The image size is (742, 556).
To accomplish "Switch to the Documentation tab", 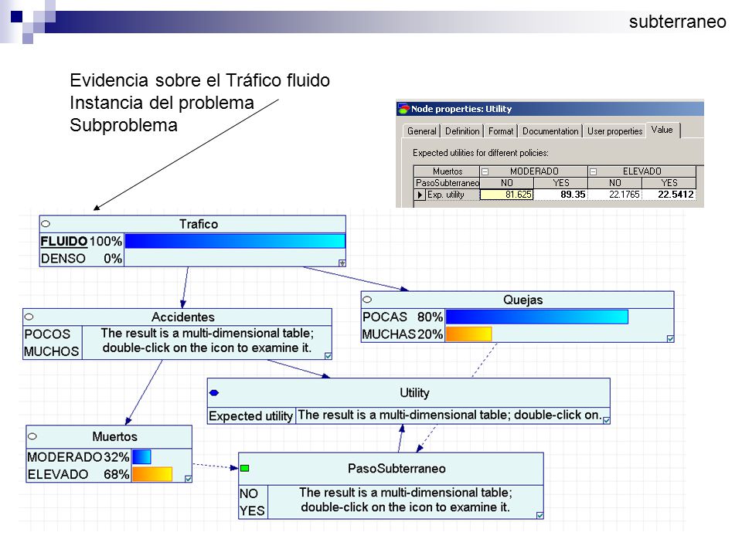I will (550, 131).
